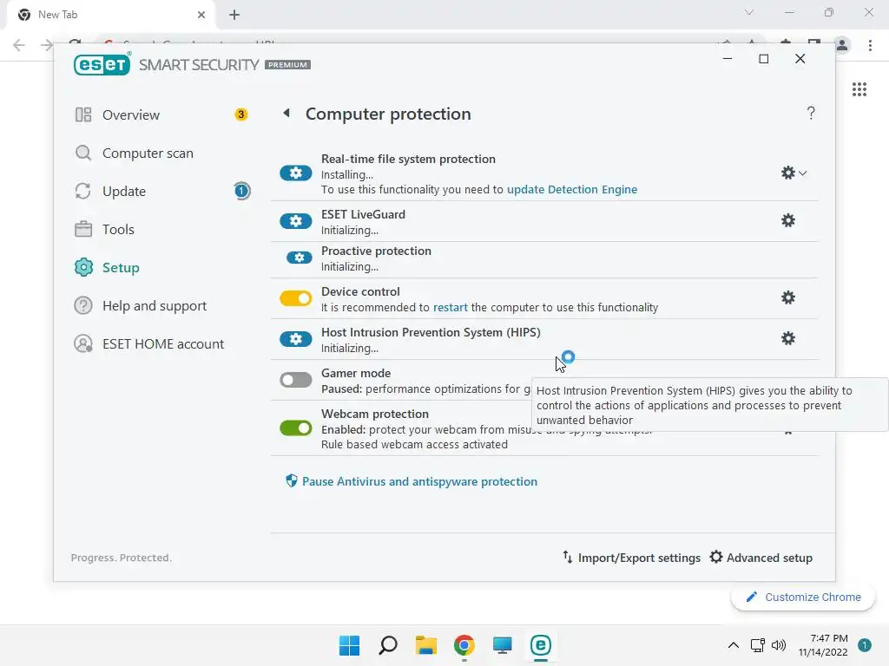Open gear dropdown for Real-time file system protection
The image size is (889, 666).
(x=794, y=173)
